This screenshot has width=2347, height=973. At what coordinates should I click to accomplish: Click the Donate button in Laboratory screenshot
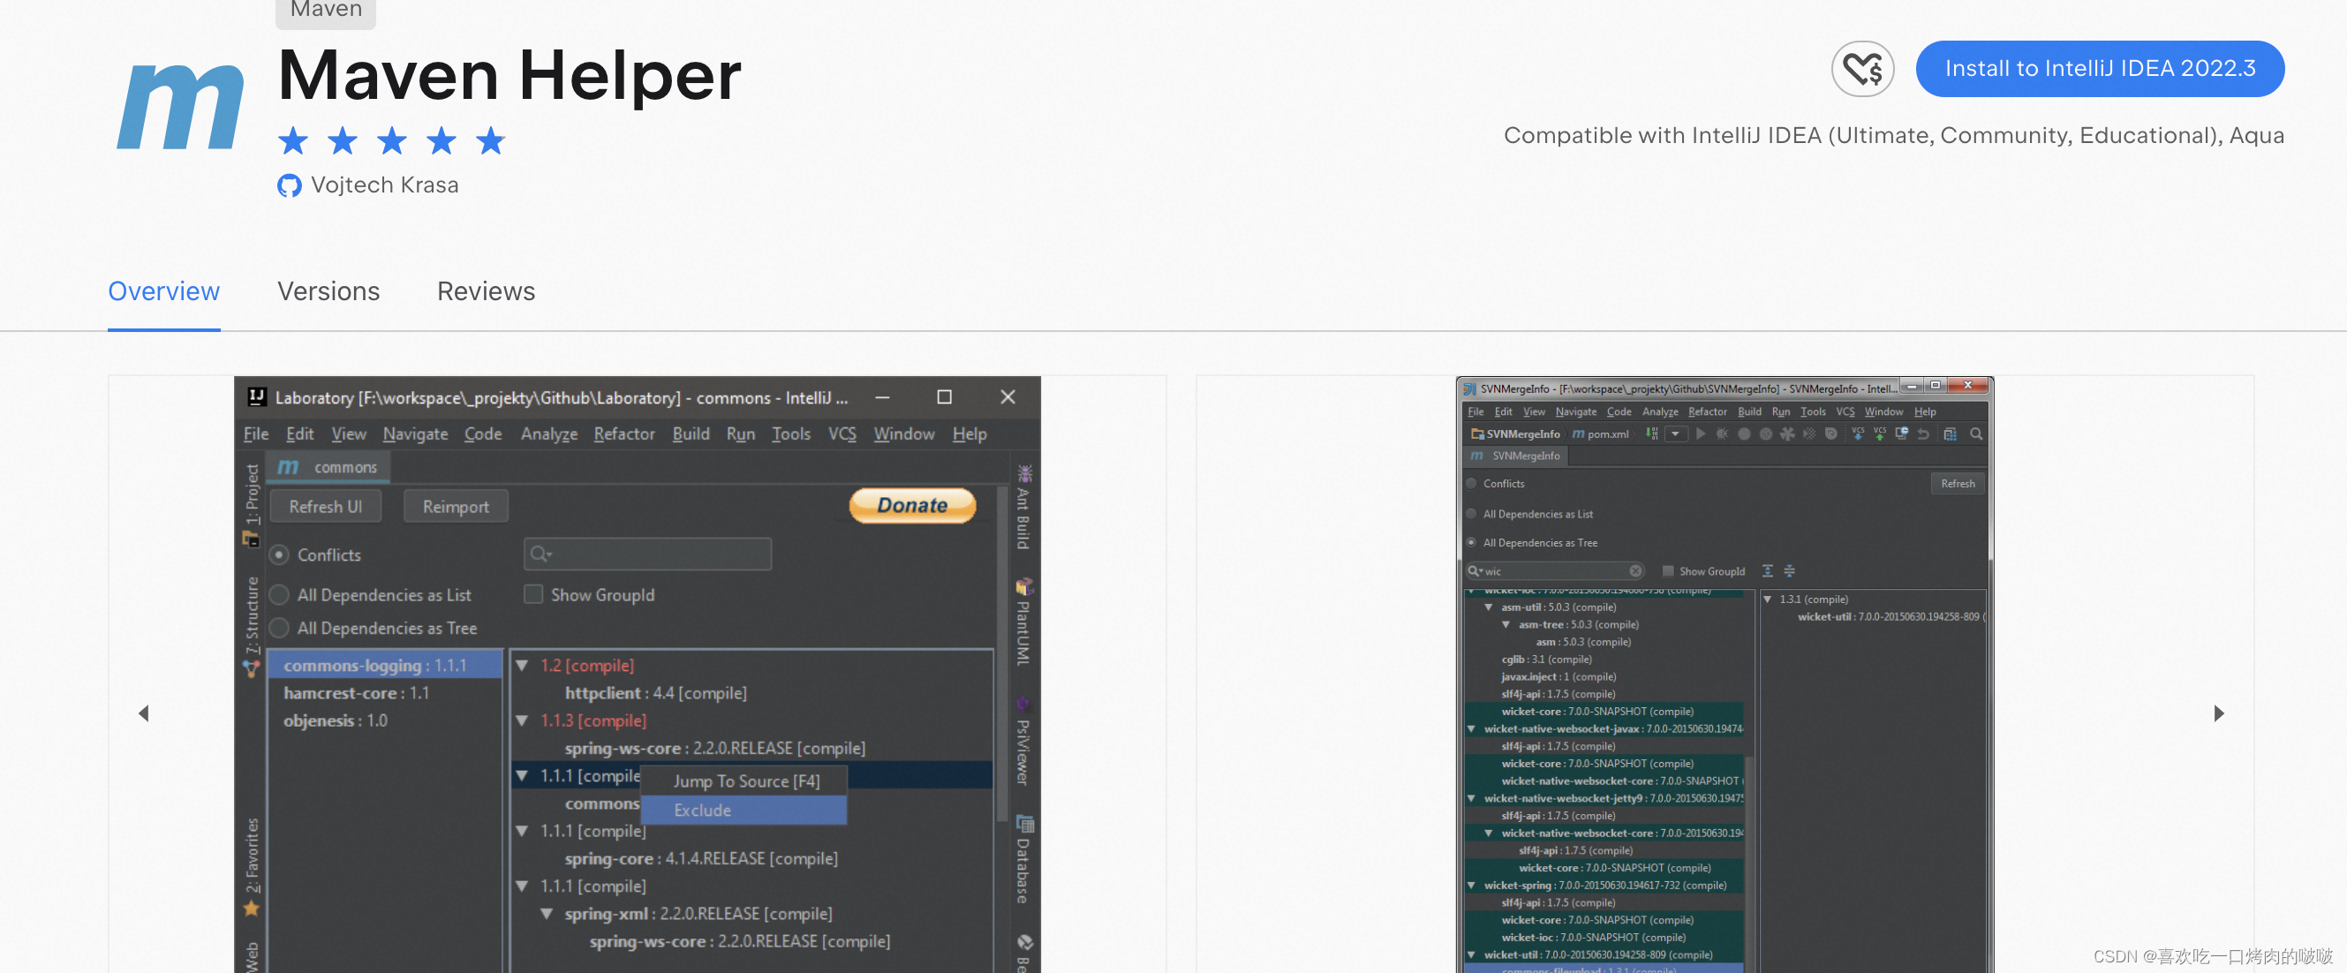[x=912, y=506]
